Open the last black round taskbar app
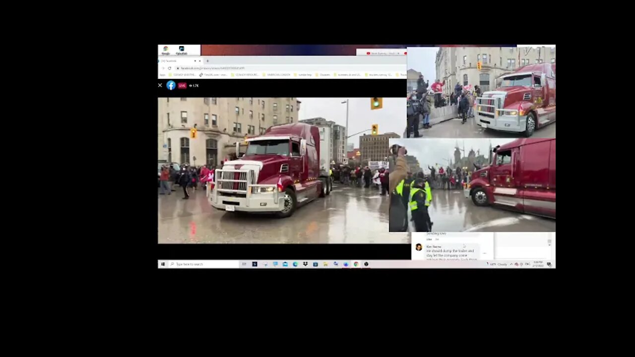The width and height of the screenshot is (635, 357). (x=366, y=264)
